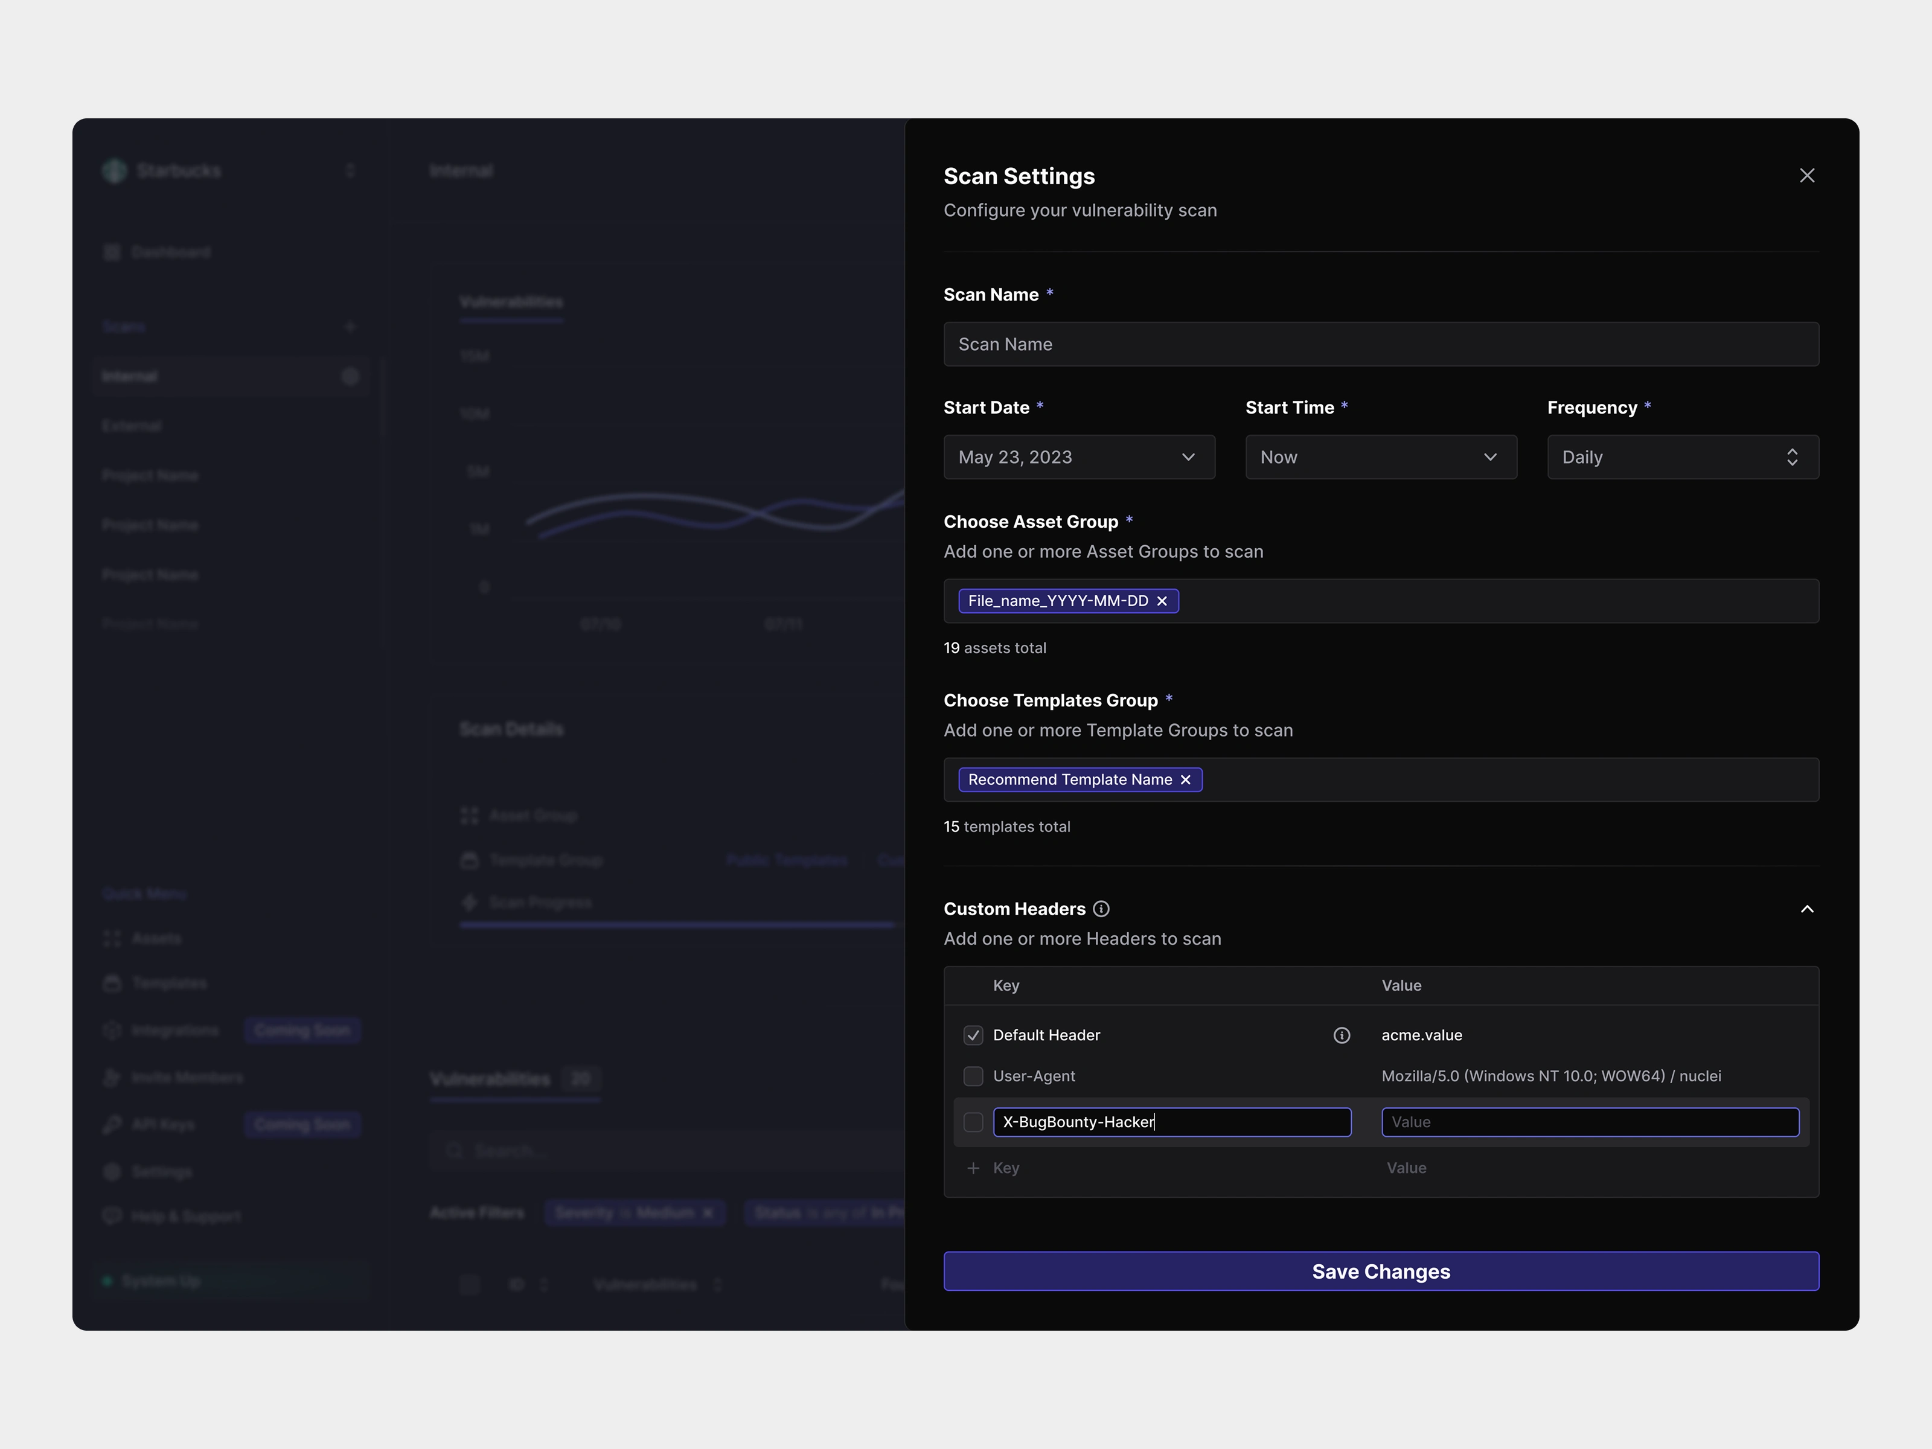
Task: Open the Frequency Daily selector
Action: [1682, 457]
